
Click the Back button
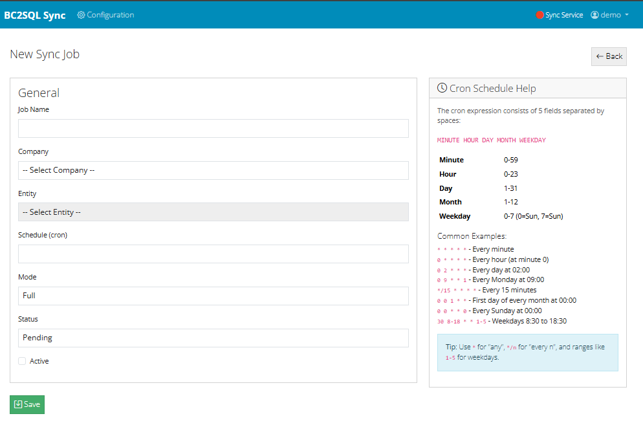pyautogui.click(x=609, y=56)
